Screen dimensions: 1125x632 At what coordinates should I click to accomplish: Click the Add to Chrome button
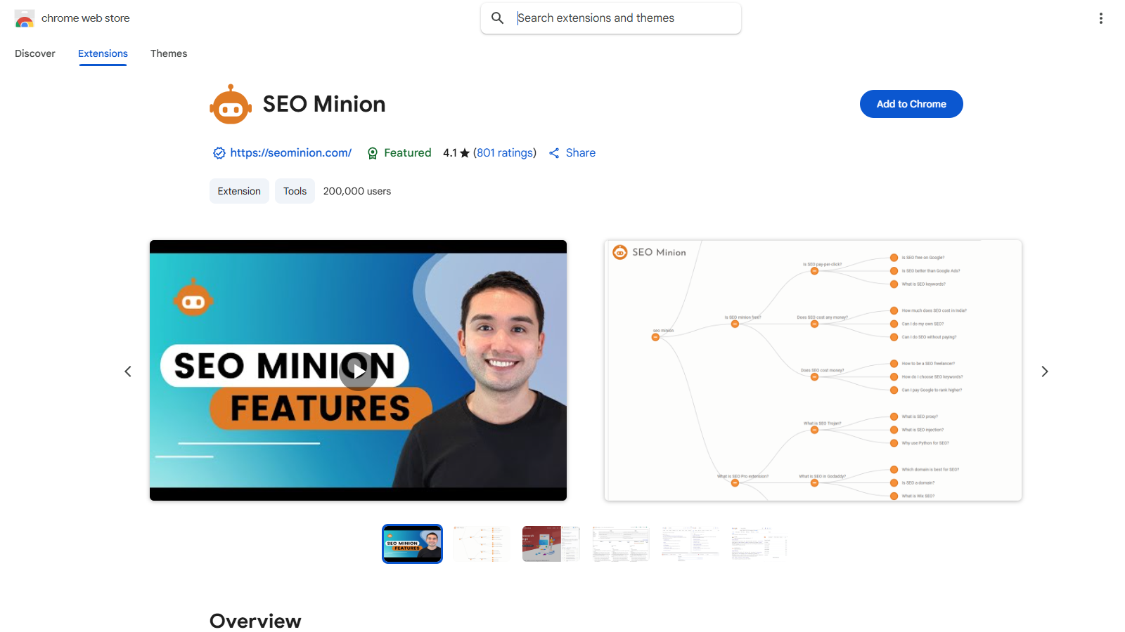(x=911, y=103)
